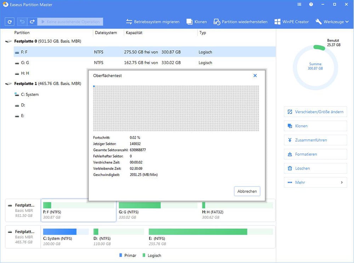Click 'Klonen' in the top toolbar
354x263 pixels.
(196, 22)
